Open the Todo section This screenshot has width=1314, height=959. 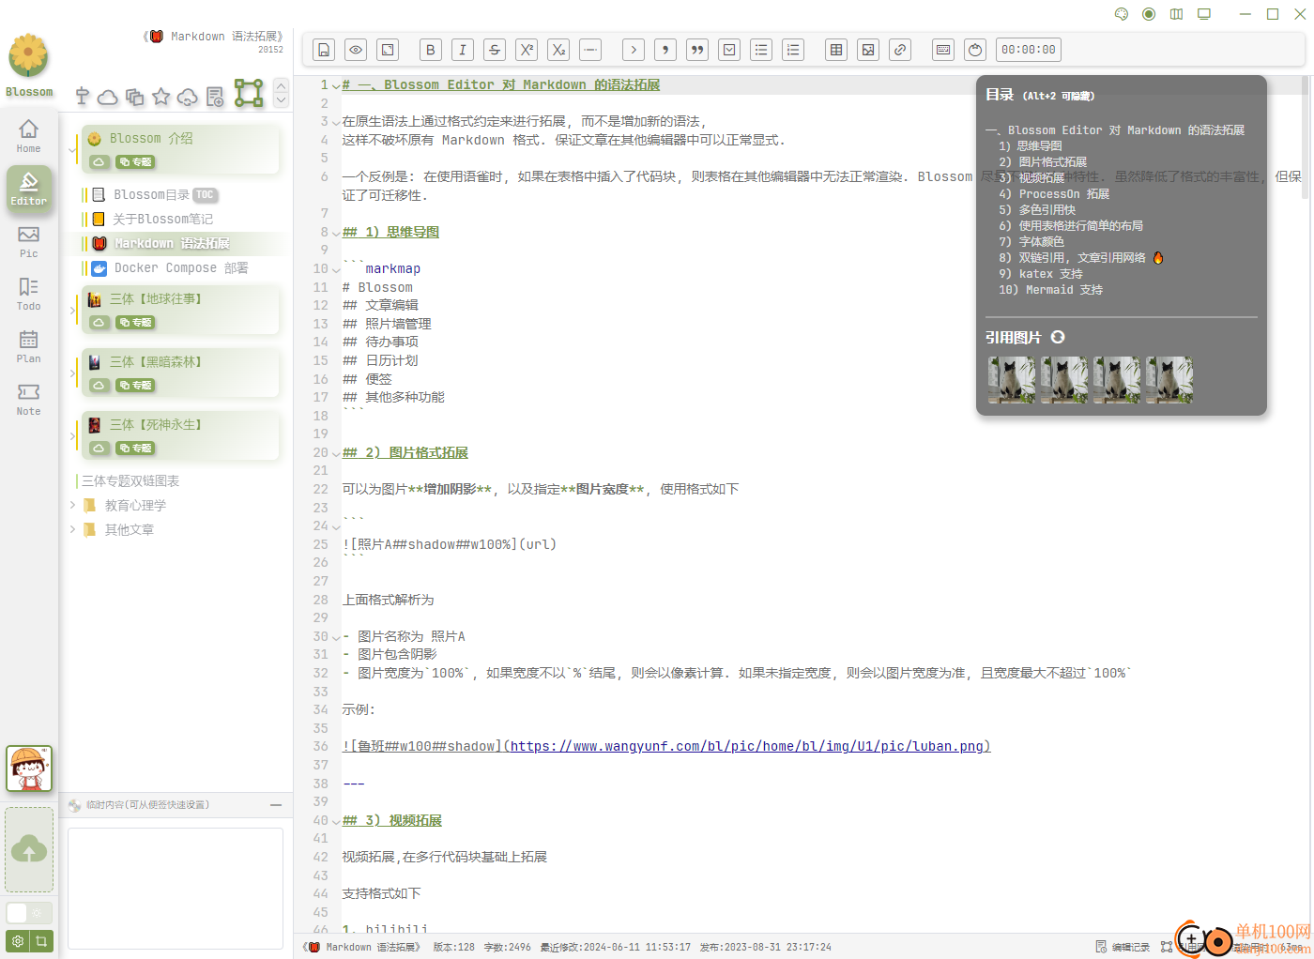pyautogui.click(x=29, y=294)
